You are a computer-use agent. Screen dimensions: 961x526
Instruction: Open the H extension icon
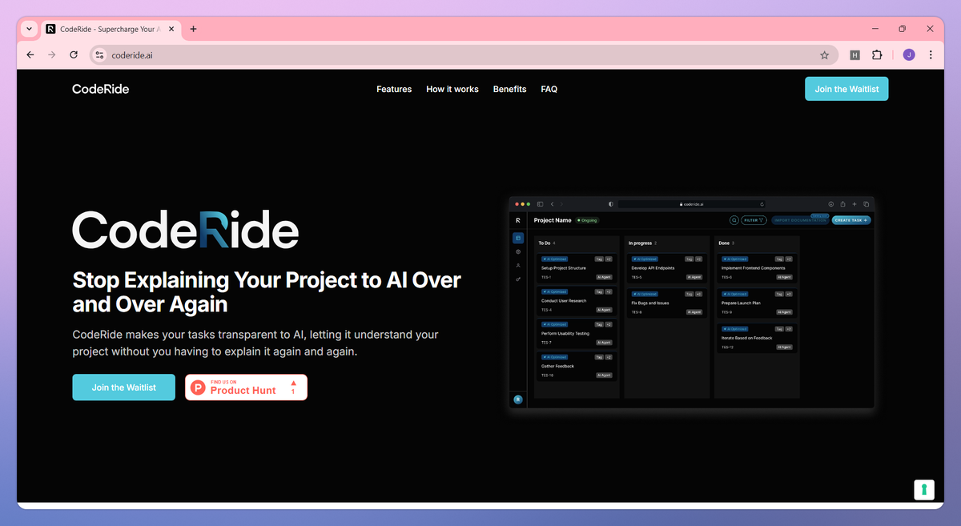click(855, 55)
